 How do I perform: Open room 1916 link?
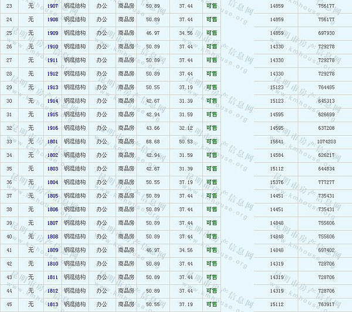(52, 128)
